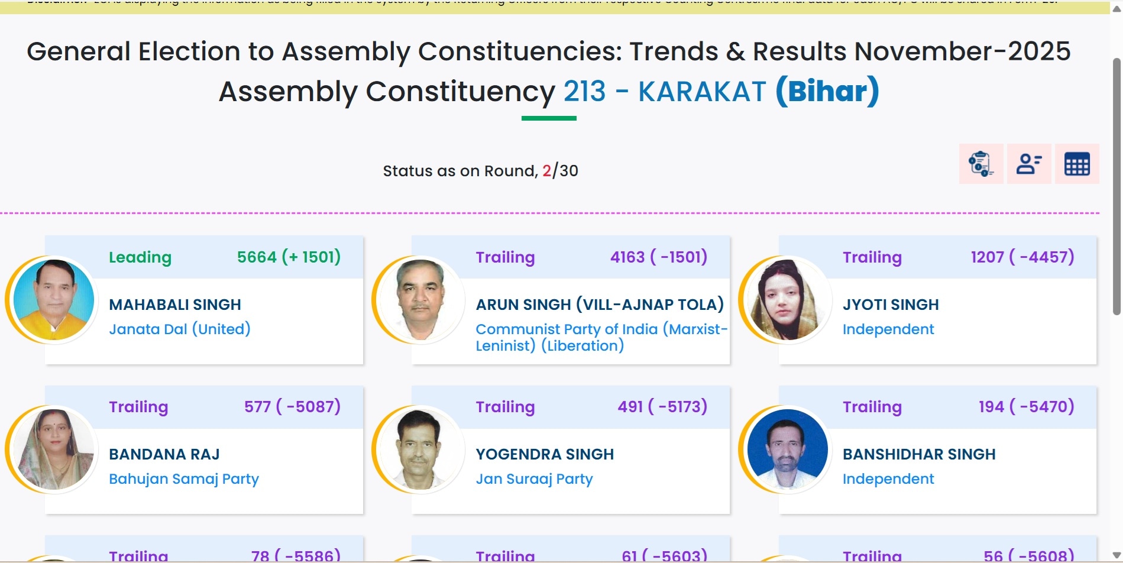Open the round-wise results clipboard icon
The height and width of the screenshot is (563, 1123).
981,163
